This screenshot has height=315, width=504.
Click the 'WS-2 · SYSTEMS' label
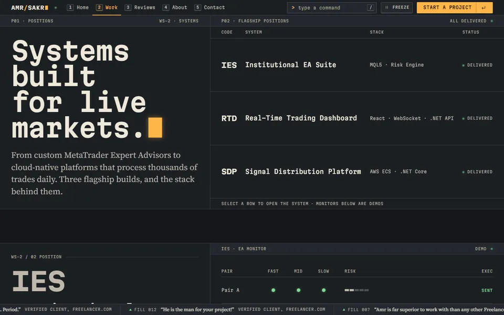click(178, 21)
